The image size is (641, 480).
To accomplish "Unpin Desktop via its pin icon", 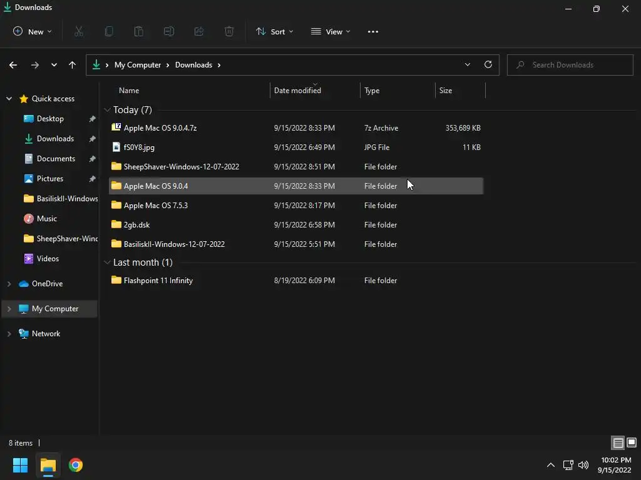I will pyautogui.click(x=93, y=119).
